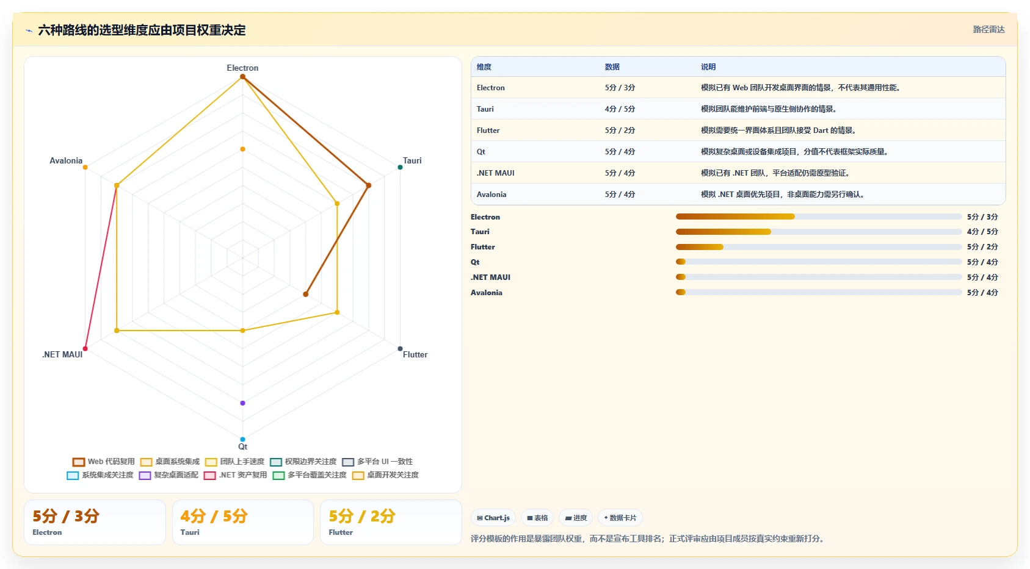This screenshot has width=1030, height=569.
Task: Click the Tauri axis label on radar
Action: point(412,160)
